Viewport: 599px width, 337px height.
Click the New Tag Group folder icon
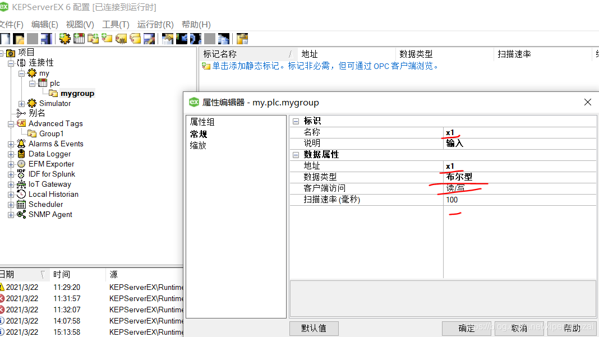pos(93,39)
